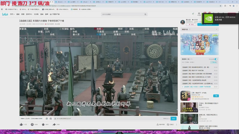Screen dimensions: 239x134
Task: Open user avatar in site header
Action: point(193,14)
